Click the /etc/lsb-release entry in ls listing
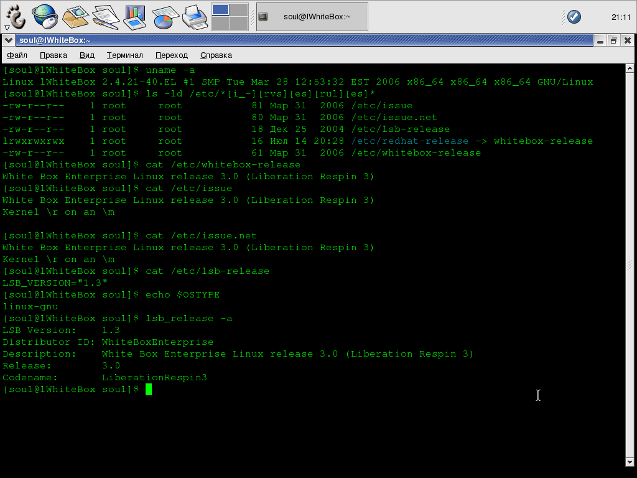This screenshot has width=637, height=478. click(401, 129)
